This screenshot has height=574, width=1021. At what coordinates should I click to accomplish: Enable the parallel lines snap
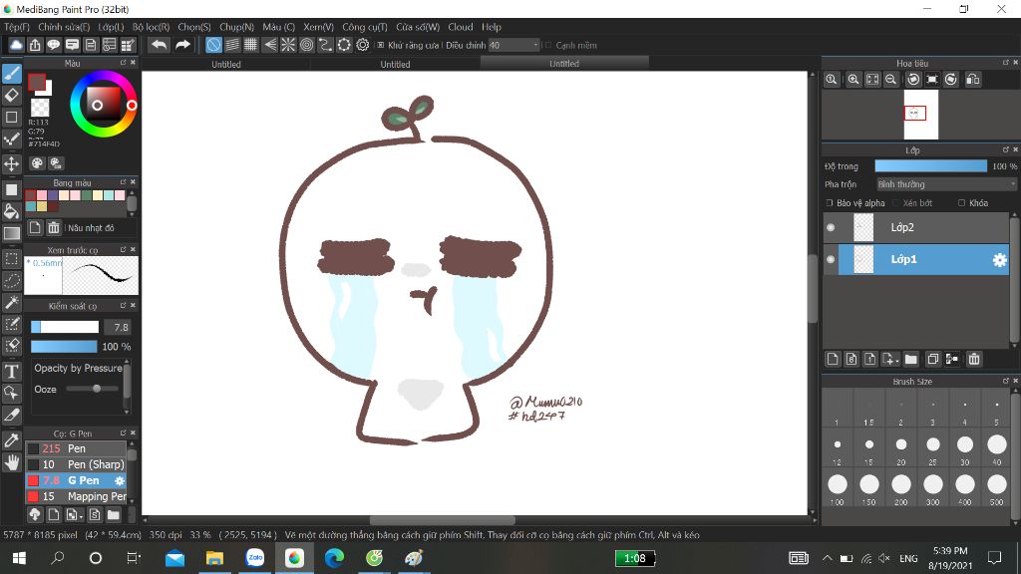pyautogui.click(x=232, y=45)
